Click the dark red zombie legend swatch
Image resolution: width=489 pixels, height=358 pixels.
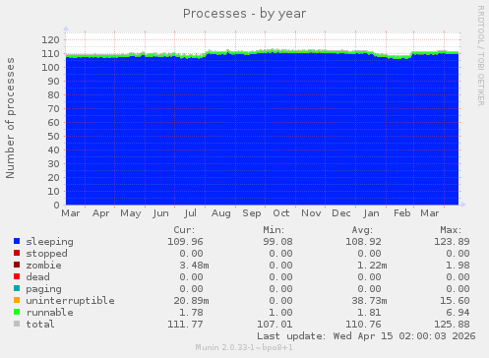pyautogui.click(x=17, y=265)
